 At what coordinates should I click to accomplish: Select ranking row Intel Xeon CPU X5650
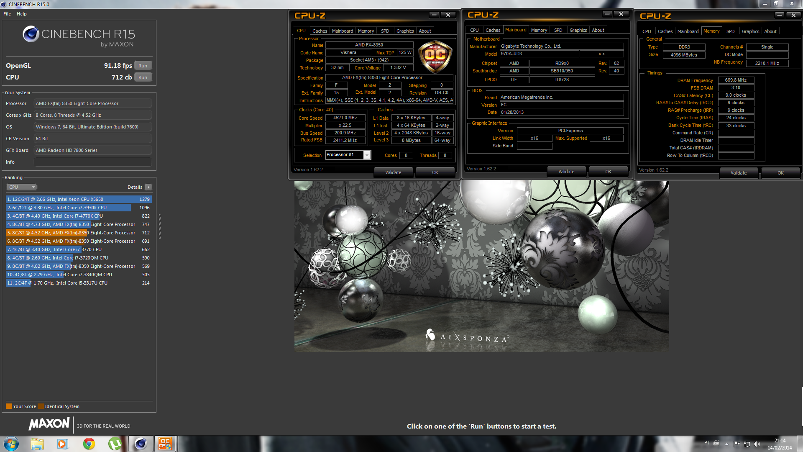coord(79,199)
